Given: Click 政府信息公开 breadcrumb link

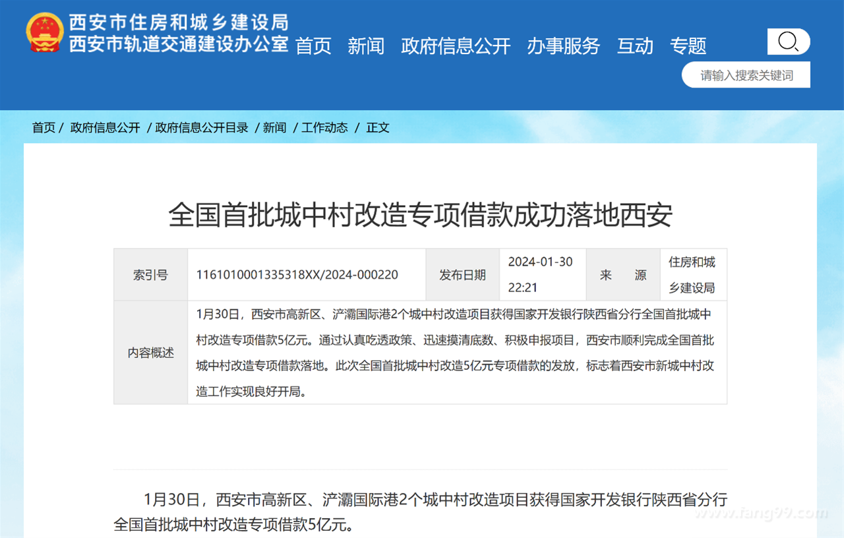Looking at the screenshot, I should point(105,128).
